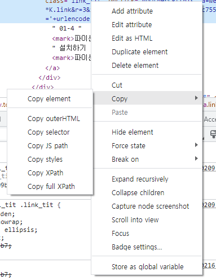This screenshot has width=216, height=280.
Task: Select Expand recursively menu item
Action: (x=147, y=179)
